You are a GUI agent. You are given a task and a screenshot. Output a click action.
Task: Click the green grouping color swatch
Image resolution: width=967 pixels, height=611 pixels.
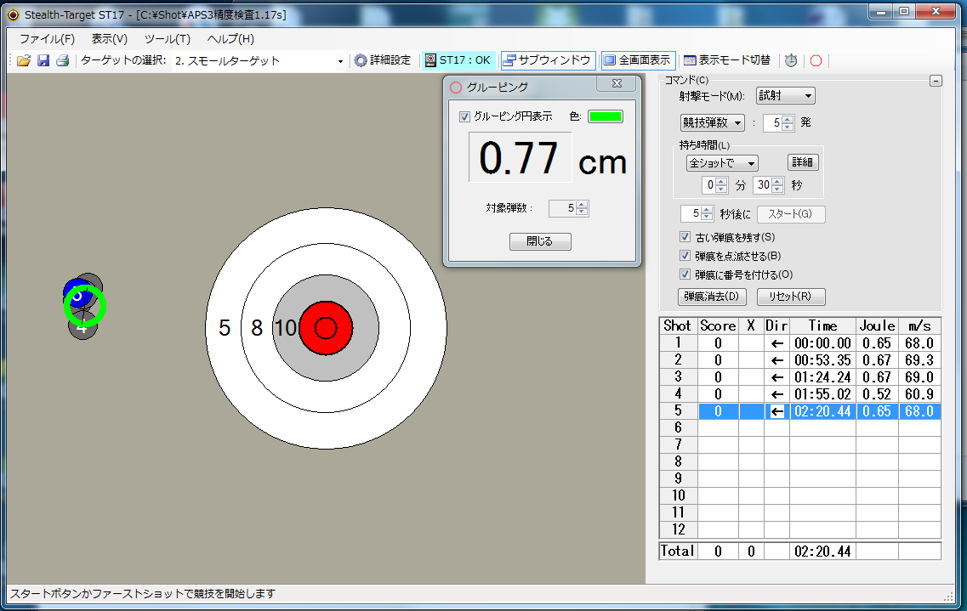coord(605,116)
